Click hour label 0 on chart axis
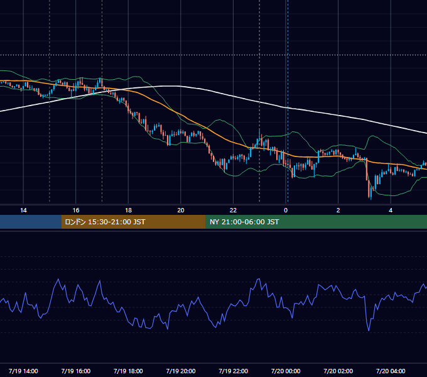 point(286,210)
